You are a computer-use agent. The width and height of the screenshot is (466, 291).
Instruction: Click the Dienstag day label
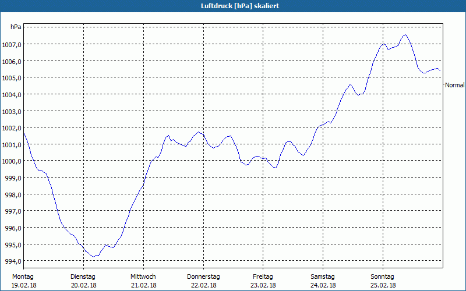coord(83,277)
